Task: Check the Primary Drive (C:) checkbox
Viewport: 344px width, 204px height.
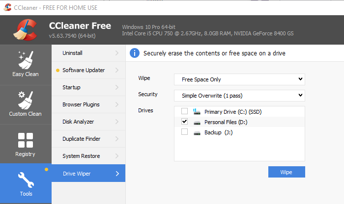Action: click(184, 112)
